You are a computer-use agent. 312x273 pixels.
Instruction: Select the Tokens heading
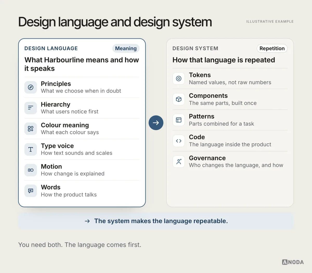(x=200, y=75)
